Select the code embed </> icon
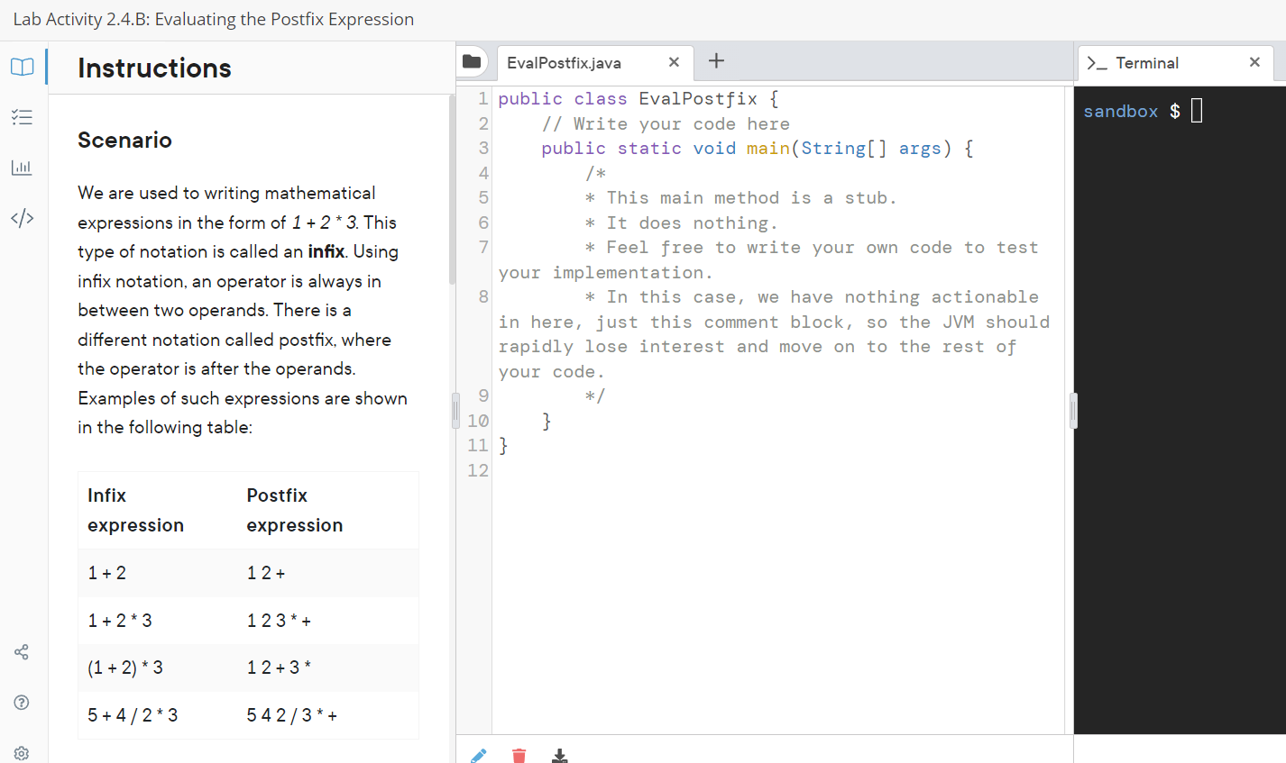 [x=22, y=217]
